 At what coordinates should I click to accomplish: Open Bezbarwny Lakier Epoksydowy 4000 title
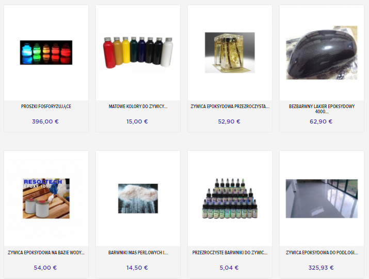pos(322,109)
